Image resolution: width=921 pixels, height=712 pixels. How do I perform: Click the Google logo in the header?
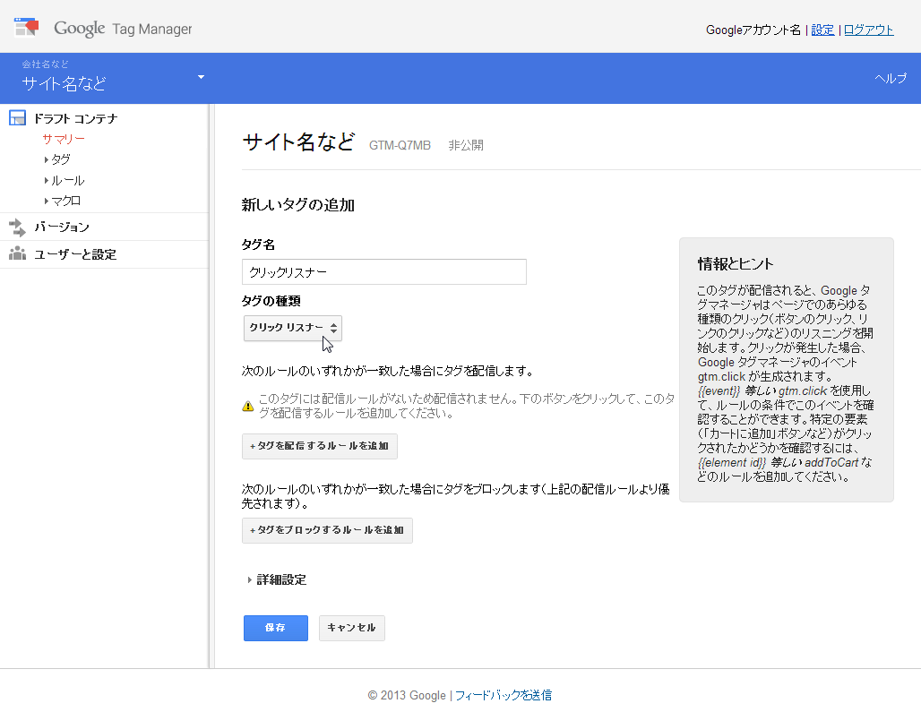pyautogui.click(x=79, y=28)
